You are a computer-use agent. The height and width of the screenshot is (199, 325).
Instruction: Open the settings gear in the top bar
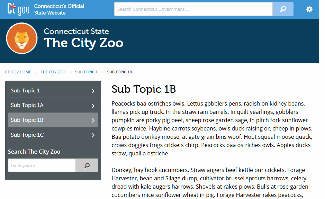click(x=309, y=9)
